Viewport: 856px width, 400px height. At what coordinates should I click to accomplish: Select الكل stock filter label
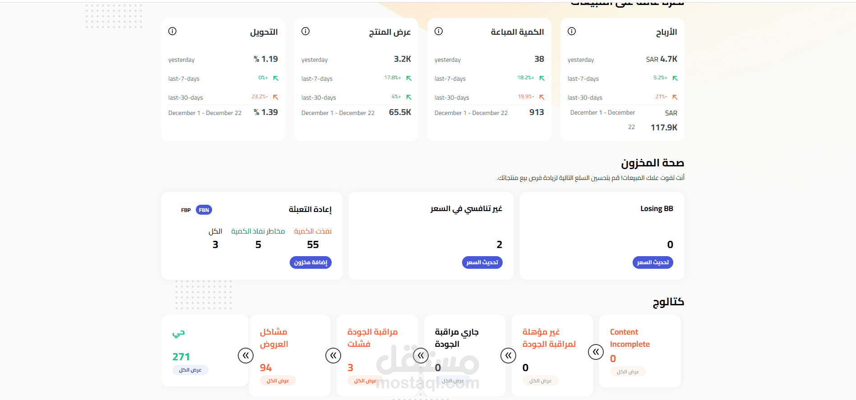(215, 231)
